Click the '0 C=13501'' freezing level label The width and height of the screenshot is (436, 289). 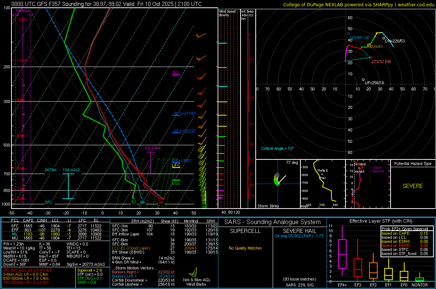pos(182,161)
